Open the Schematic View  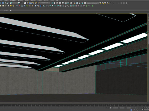coord(68,3)
